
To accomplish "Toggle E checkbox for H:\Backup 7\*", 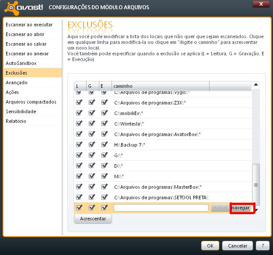I will pyautogui.click(x=105, y=144).
